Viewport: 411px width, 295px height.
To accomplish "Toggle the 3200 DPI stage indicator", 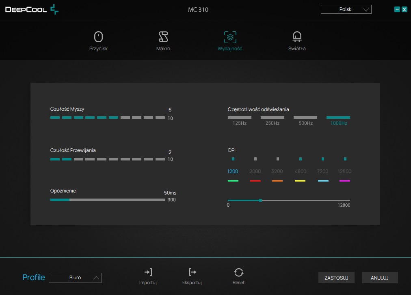I will (277, 159).
